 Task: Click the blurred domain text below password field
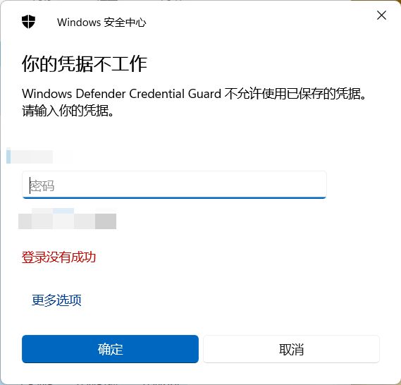[67, 219]
